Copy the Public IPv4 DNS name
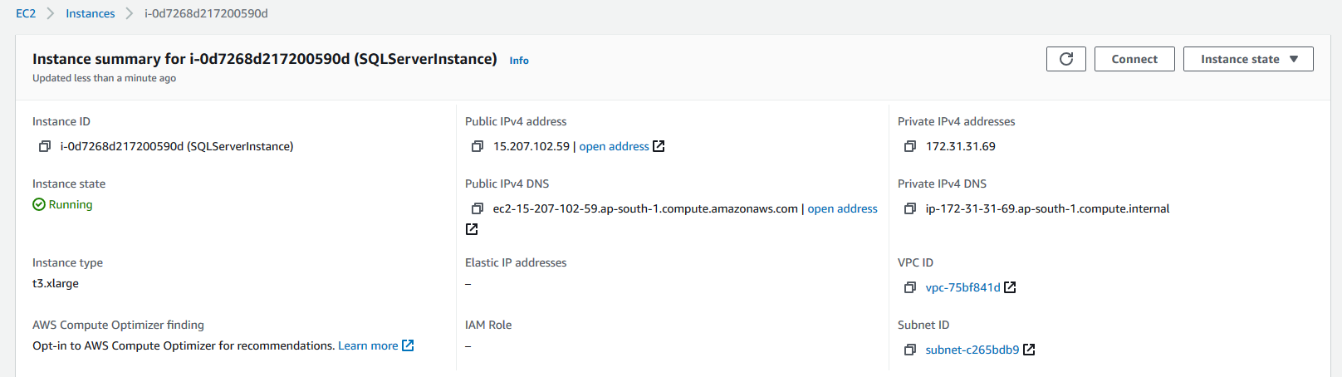Image resolution: width=1342 pixels, height=377 pixels. pos(478,208)
